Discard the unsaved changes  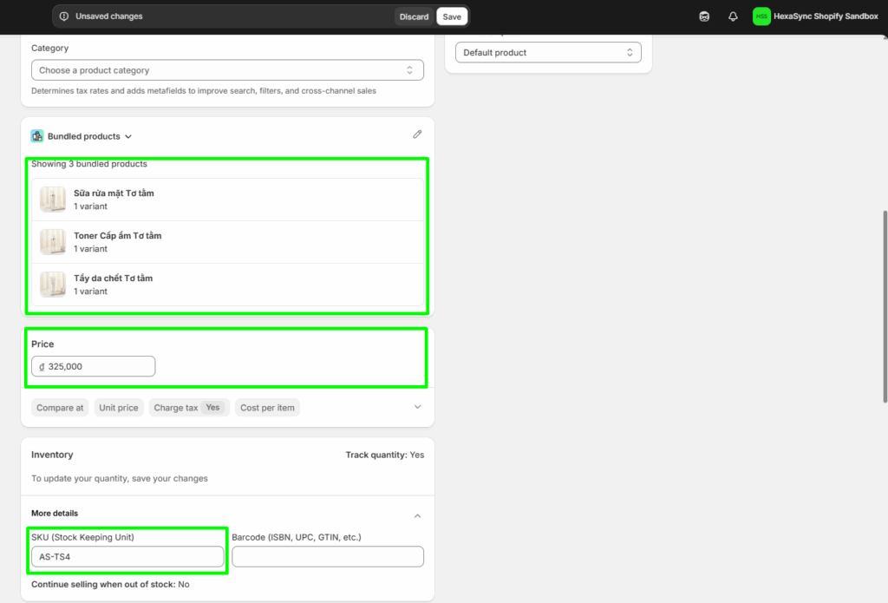[x=414, y=16]
